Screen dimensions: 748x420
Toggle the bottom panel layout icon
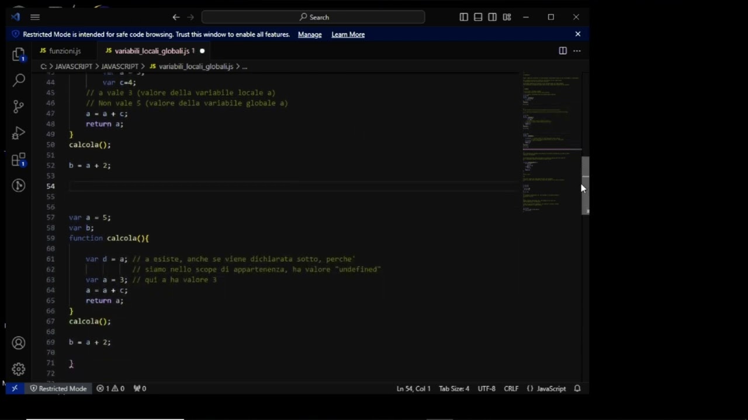click(478, 17)
